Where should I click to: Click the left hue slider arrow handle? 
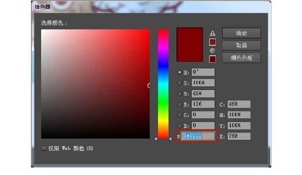(x=156, y=139)
